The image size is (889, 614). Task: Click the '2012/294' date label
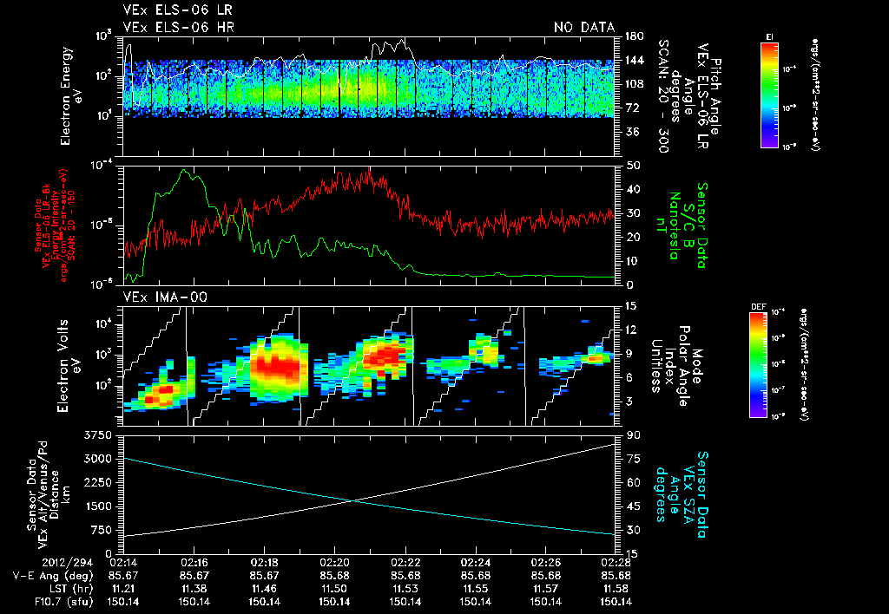click(x=68, y=563)
